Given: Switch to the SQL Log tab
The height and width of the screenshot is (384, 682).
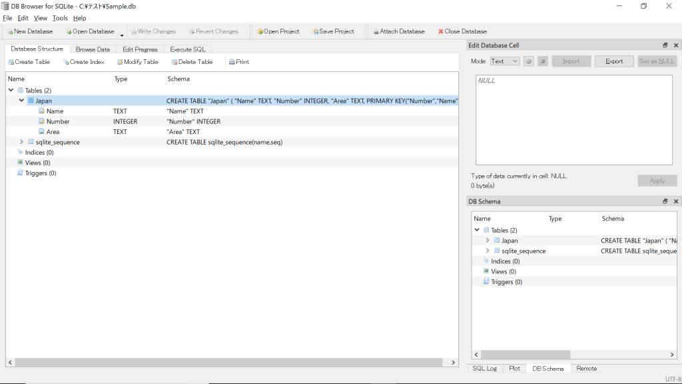Looking at the screenshot, I should coord(484,369).
